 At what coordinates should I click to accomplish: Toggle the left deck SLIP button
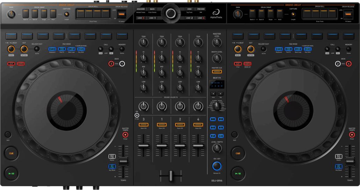click(x=12, y=63)
